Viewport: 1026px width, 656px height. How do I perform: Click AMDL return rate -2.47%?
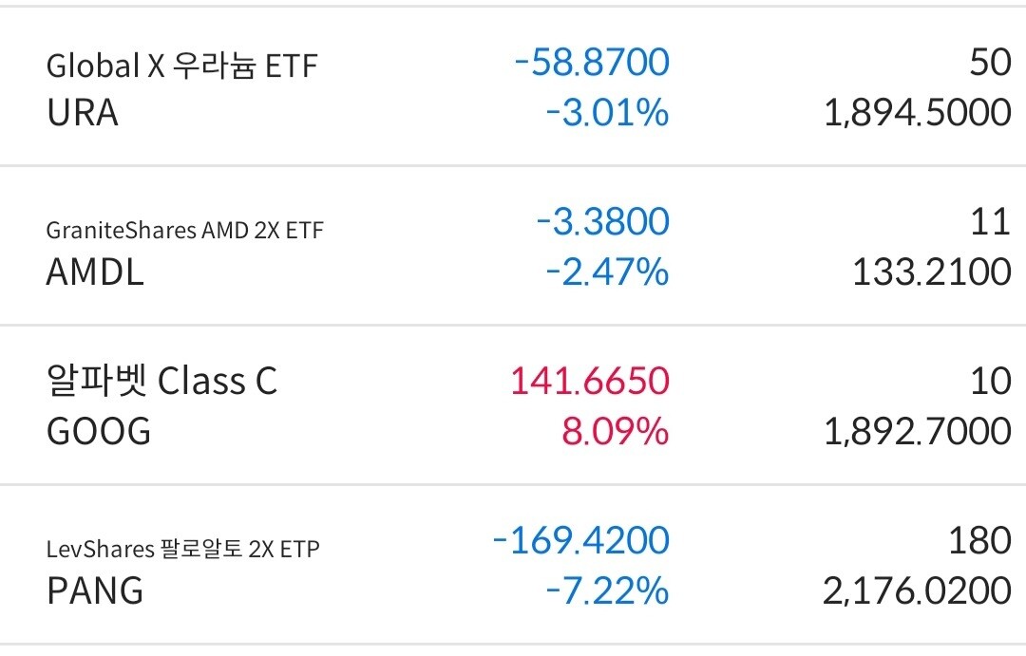[607, 272]
